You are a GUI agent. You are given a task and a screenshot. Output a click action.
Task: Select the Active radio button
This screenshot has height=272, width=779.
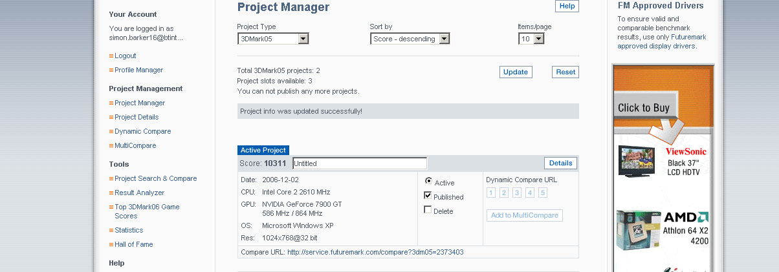pos(428,181)
